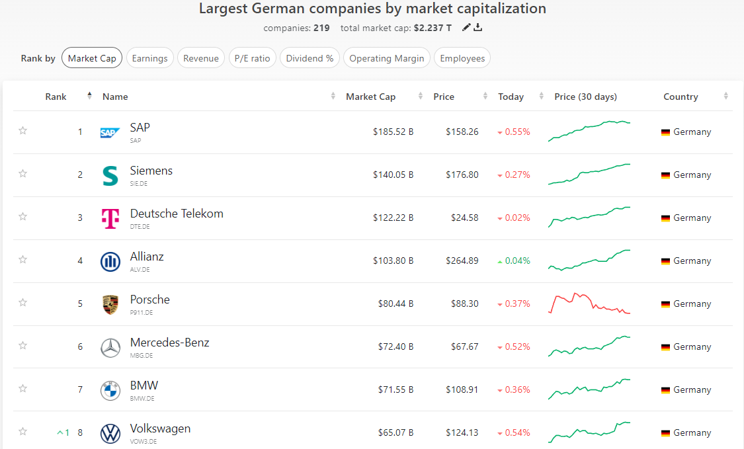Click the Rank column header
744x449 pixels.
click(x=56, y=97)
